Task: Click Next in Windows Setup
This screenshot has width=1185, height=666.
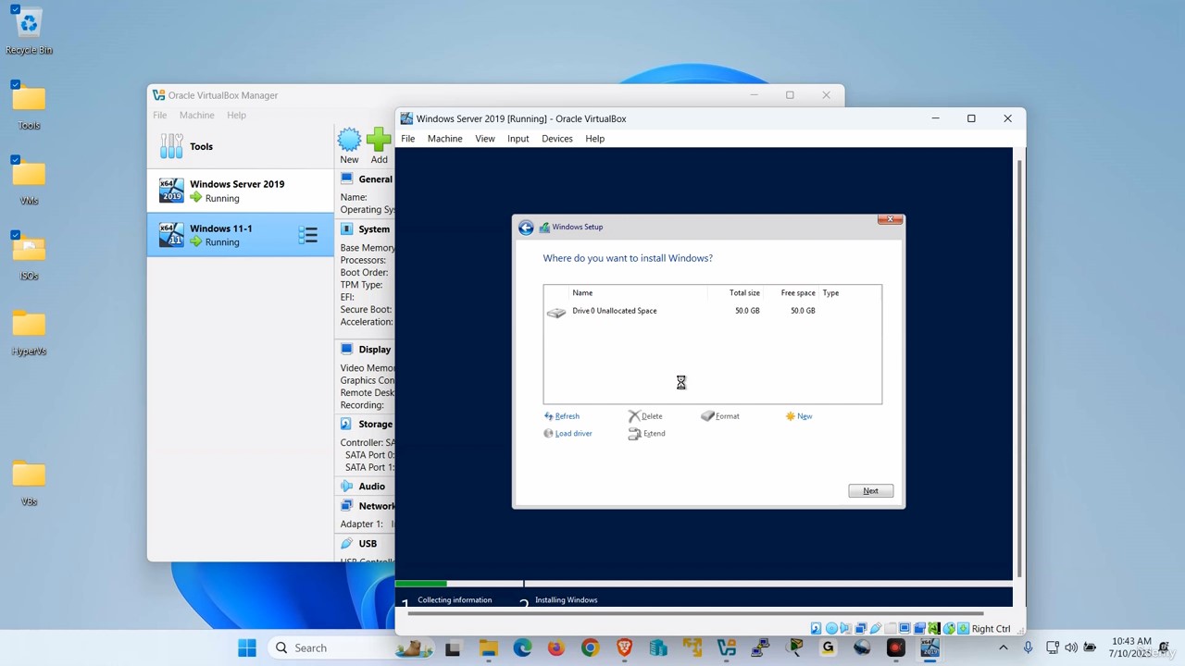Action: [870, 491]
